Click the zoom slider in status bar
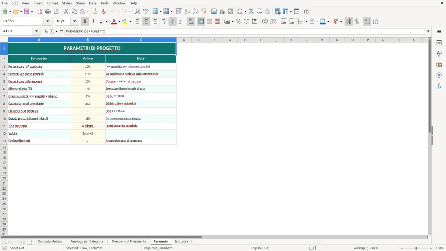446x251 pixels. point(416,248)
